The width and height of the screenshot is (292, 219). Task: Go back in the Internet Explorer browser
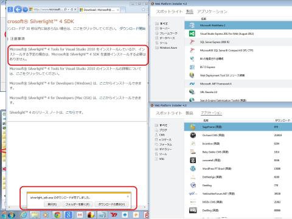coord(18,9)
